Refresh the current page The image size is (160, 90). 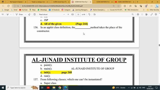pyautogui.click(x=8, y=6)
